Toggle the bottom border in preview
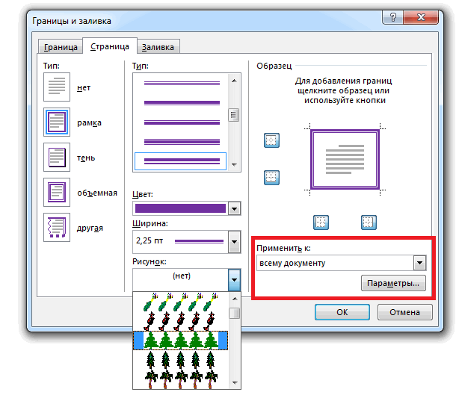Screen dimensions: 456x395 271,177
